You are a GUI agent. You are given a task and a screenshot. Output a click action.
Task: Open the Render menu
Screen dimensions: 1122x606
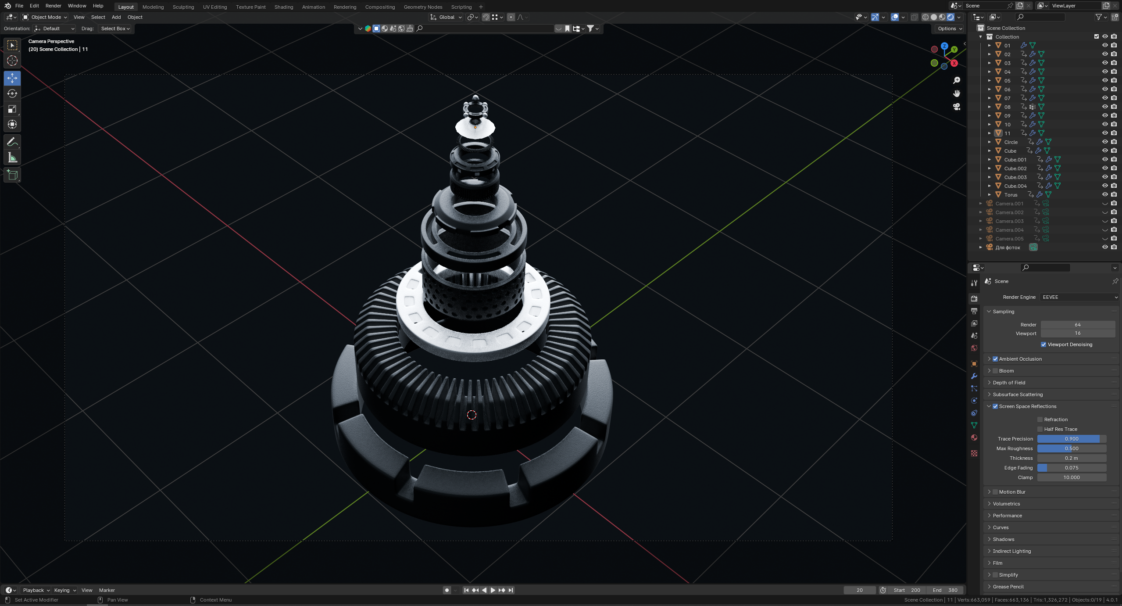point(53,6)
